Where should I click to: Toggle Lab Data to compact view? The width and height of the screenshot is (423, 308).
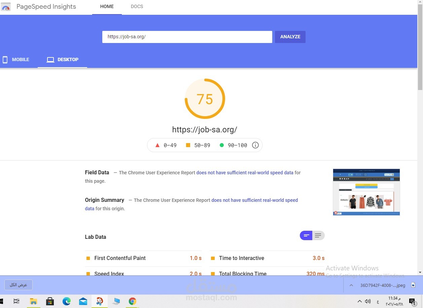coord(306,235)
